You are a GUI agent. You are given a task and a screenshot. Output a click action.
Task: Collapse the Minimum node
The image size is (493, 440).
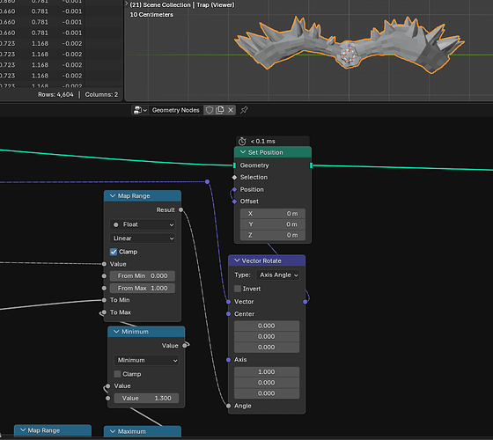[x=116, y=332]
